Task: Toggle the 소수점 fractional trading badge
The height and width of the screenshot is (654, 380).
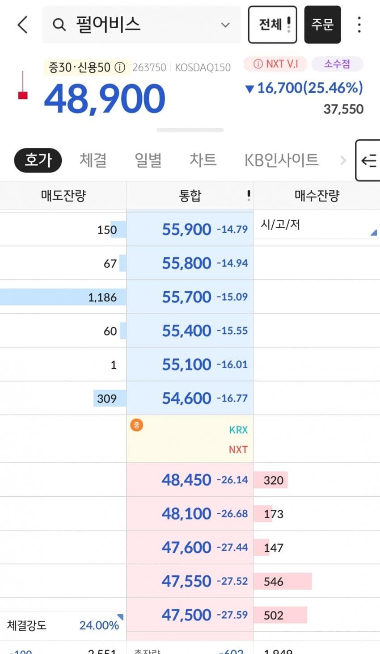Action: (337, 64)
